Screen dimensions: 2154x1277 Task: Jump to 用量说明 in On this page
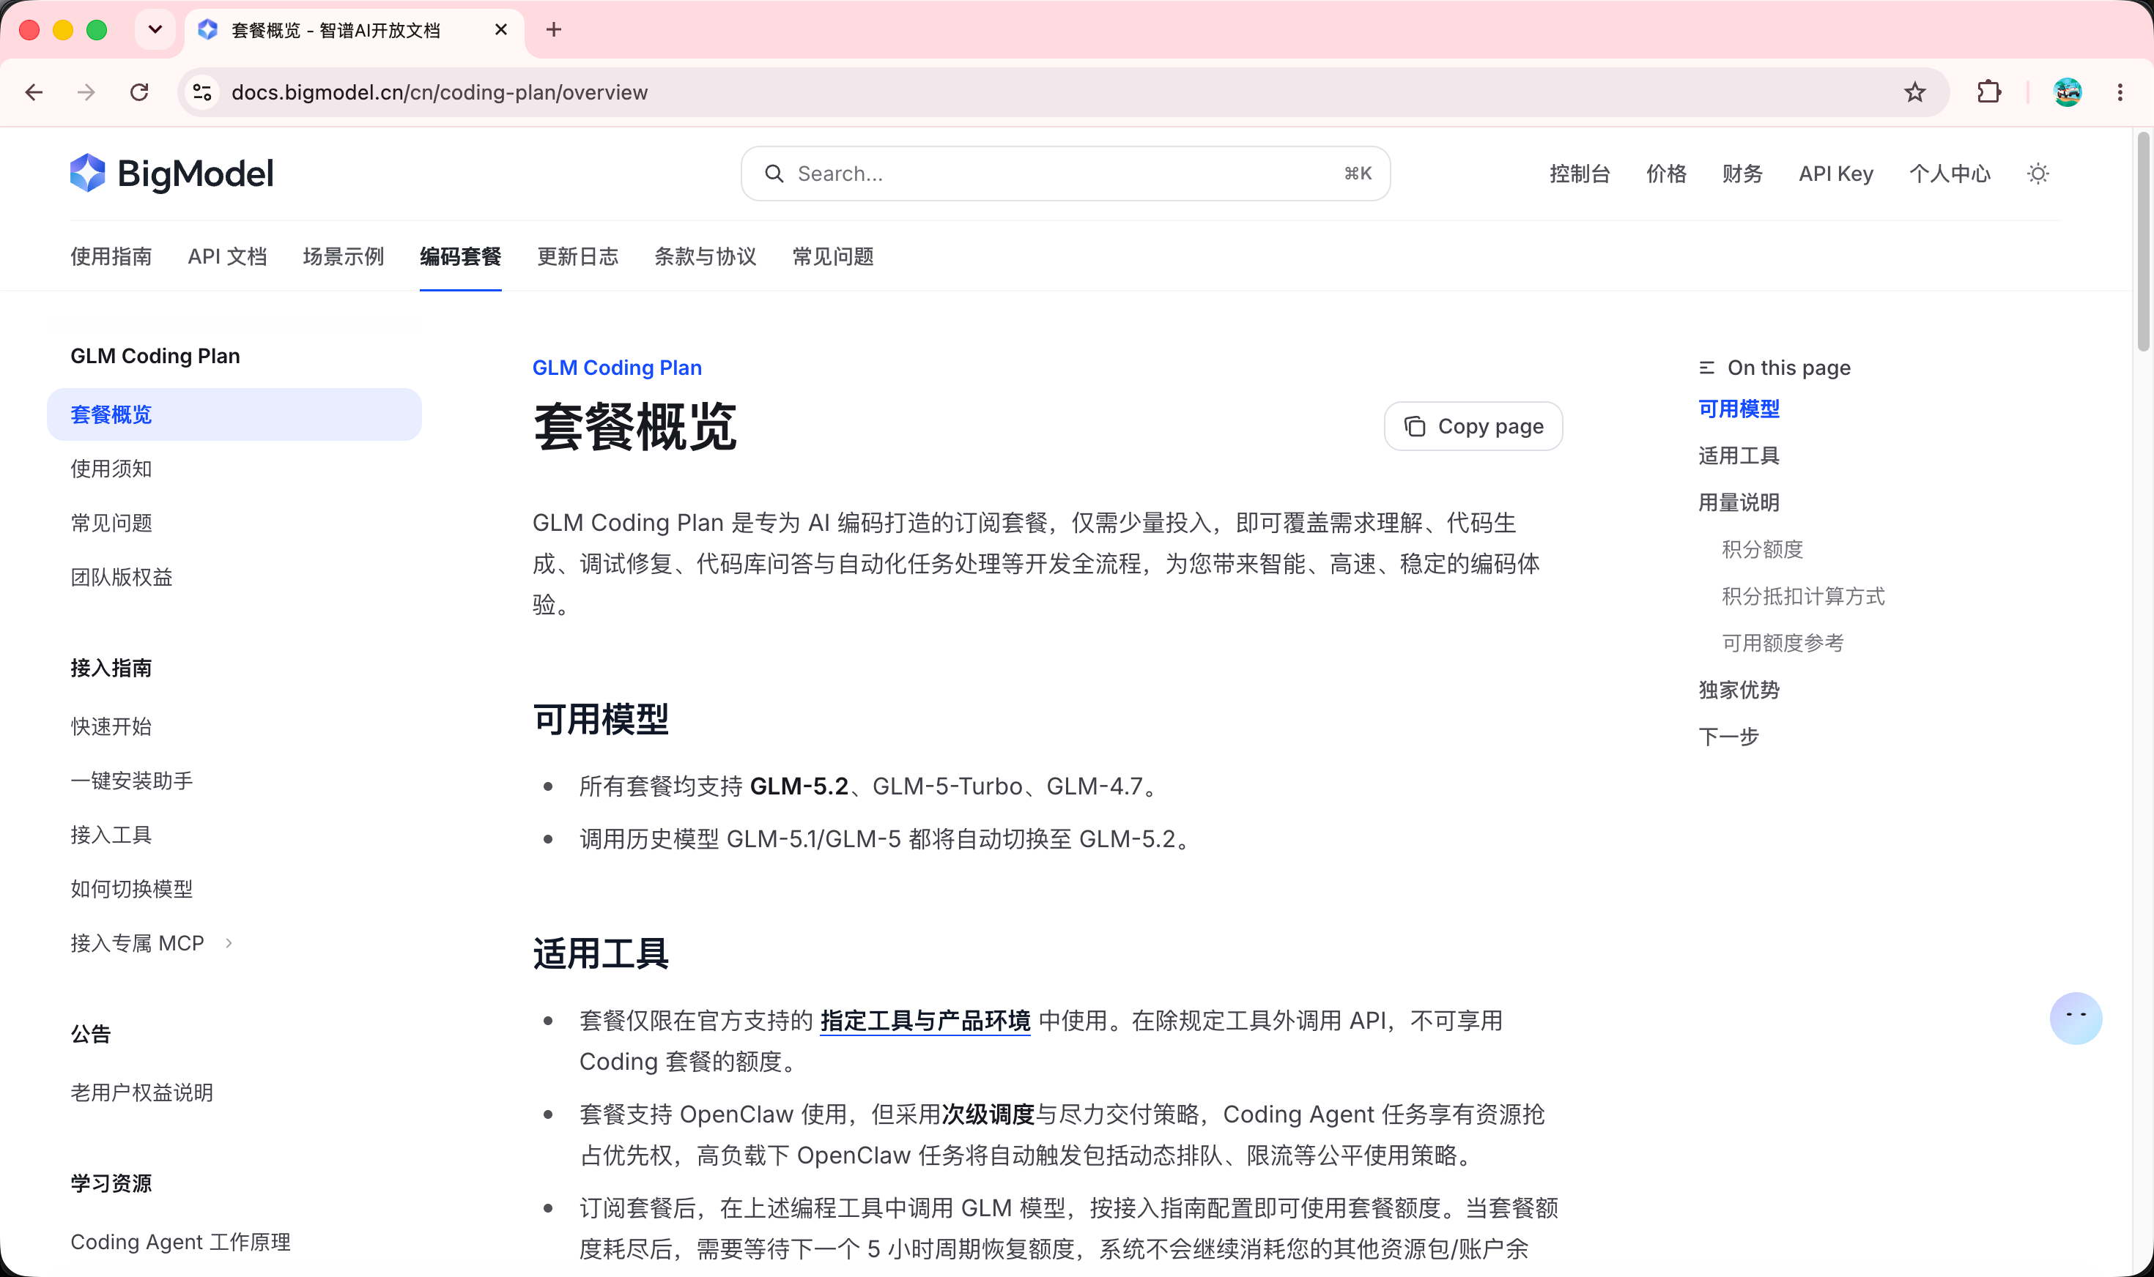(x=1738, y=502)
